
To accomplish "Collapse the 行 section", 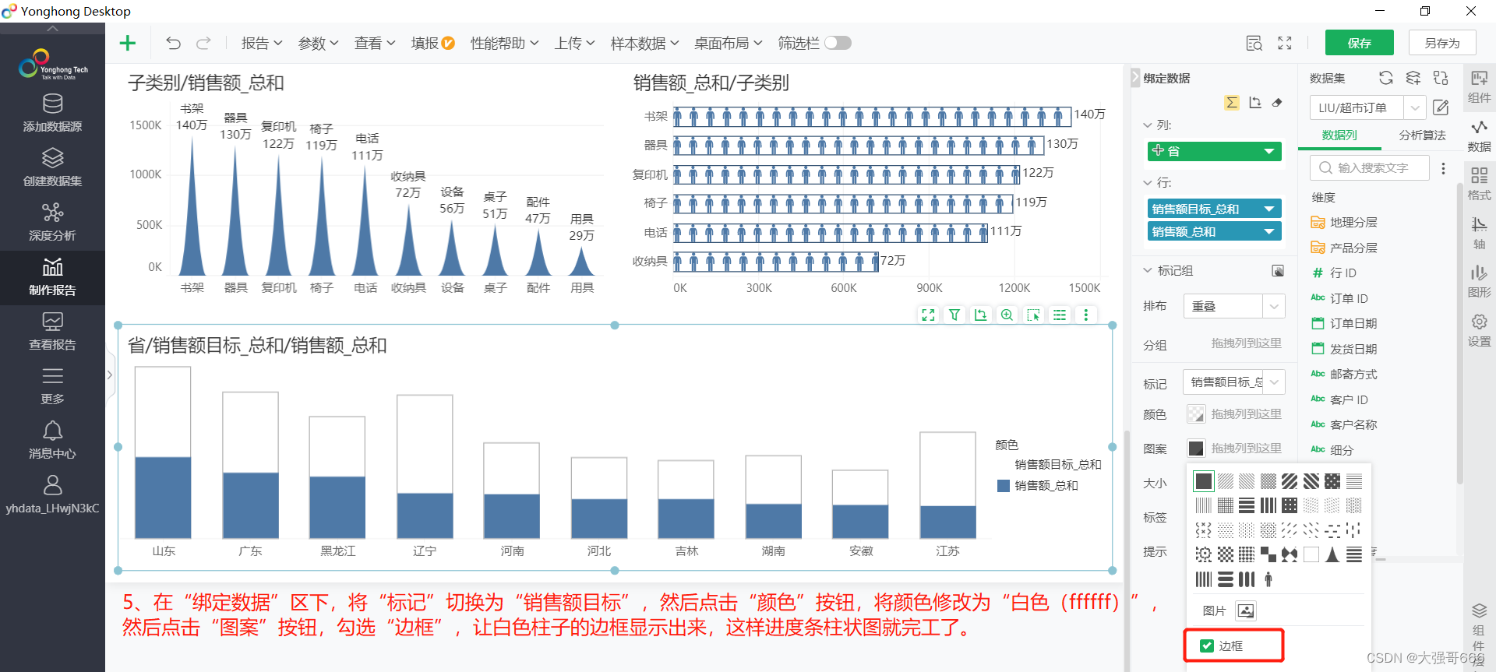I will [x=1148, y=182].
